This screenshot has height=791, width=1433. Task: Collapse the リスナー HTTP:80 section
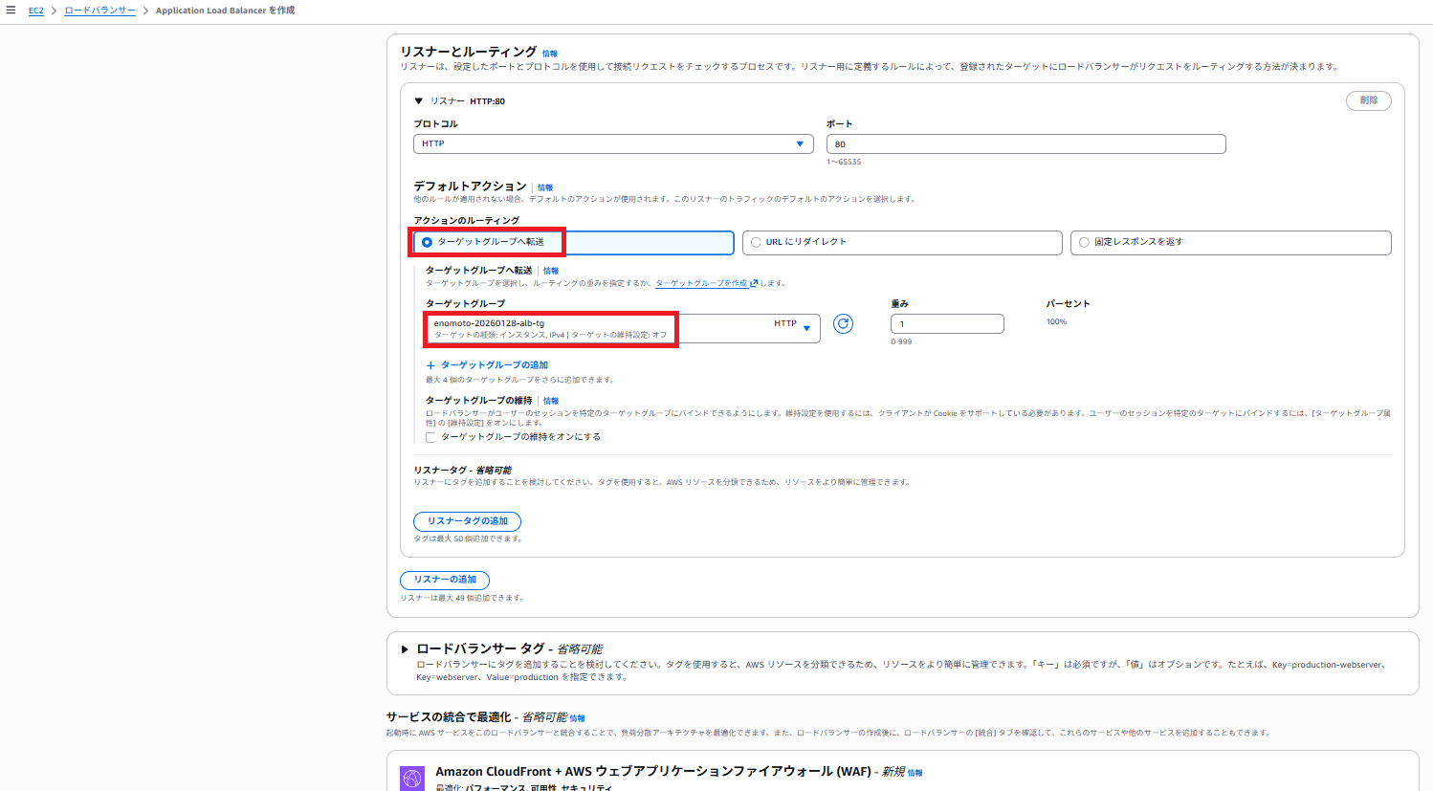418,100
